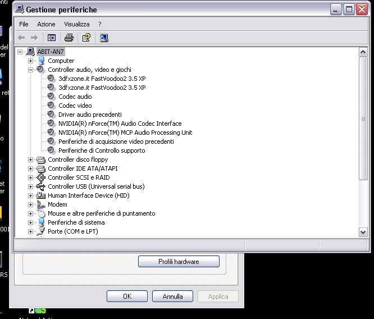The height and width of the screenshot is (319, 374).
Task: Open the Azione menu
Action: coord(46,24)
